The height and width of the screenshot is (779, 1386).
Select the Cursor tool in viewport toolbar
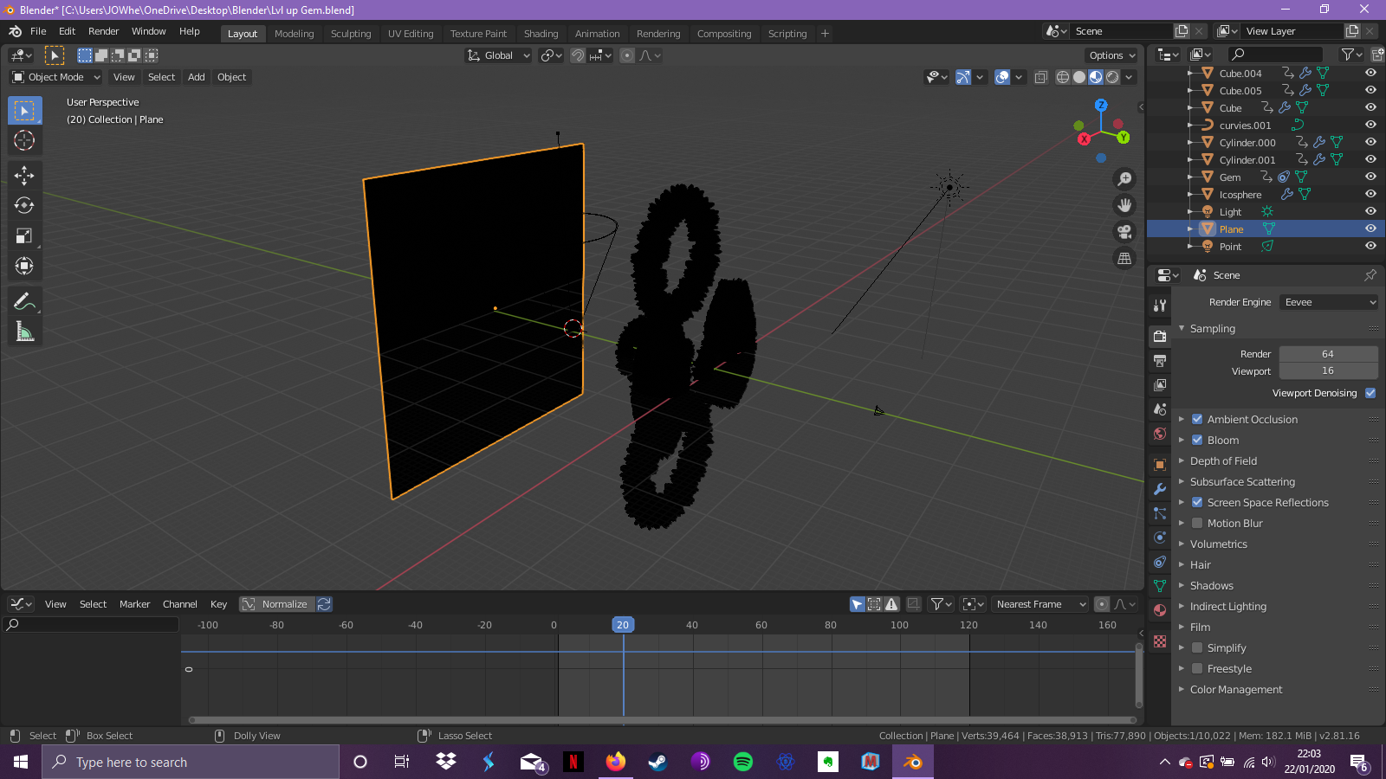coord(24,140)
